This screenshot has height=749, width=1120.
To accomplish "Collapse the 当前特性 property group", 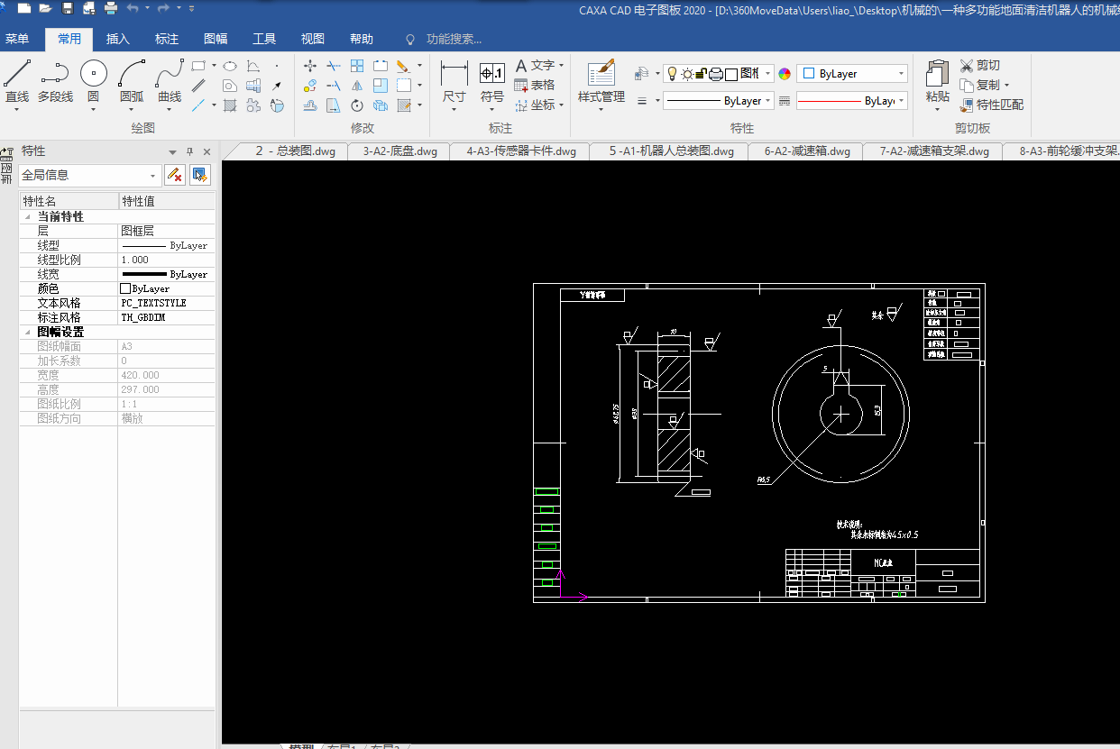I will point(26,217).
